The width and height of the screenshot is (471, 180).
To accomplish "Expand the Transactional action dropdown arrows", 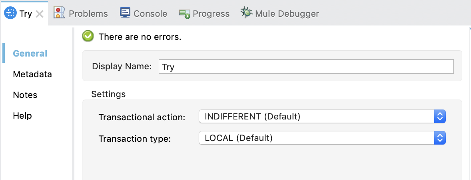I will 439,117.
